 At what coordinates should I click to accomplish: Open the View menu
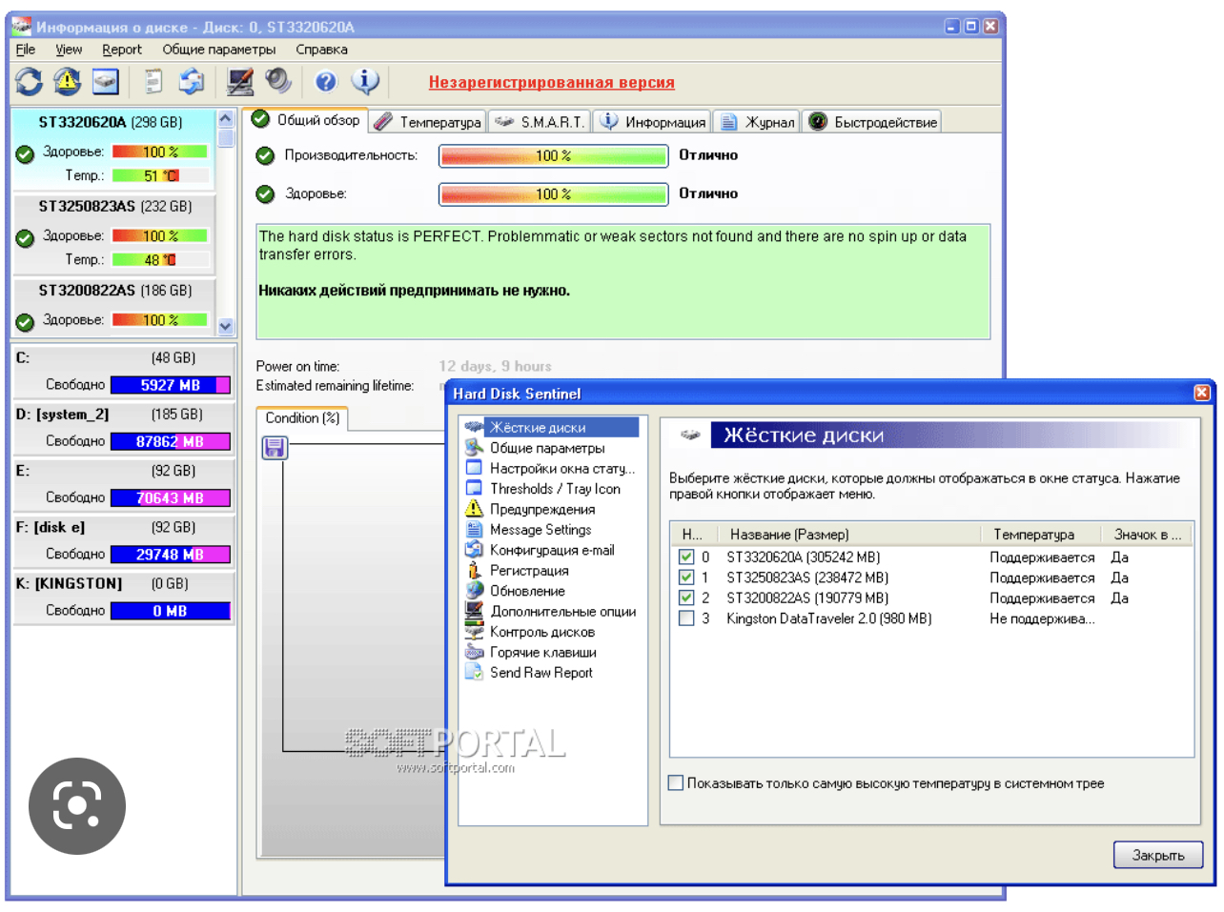[69, 50]
